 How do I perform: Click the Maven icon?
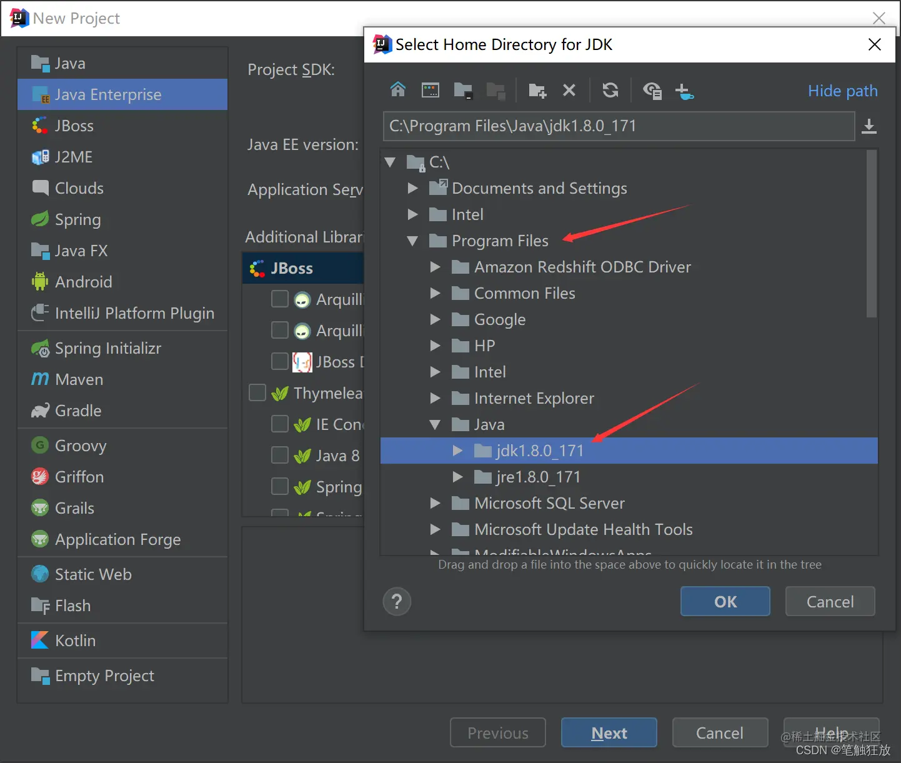coord(40,379)
